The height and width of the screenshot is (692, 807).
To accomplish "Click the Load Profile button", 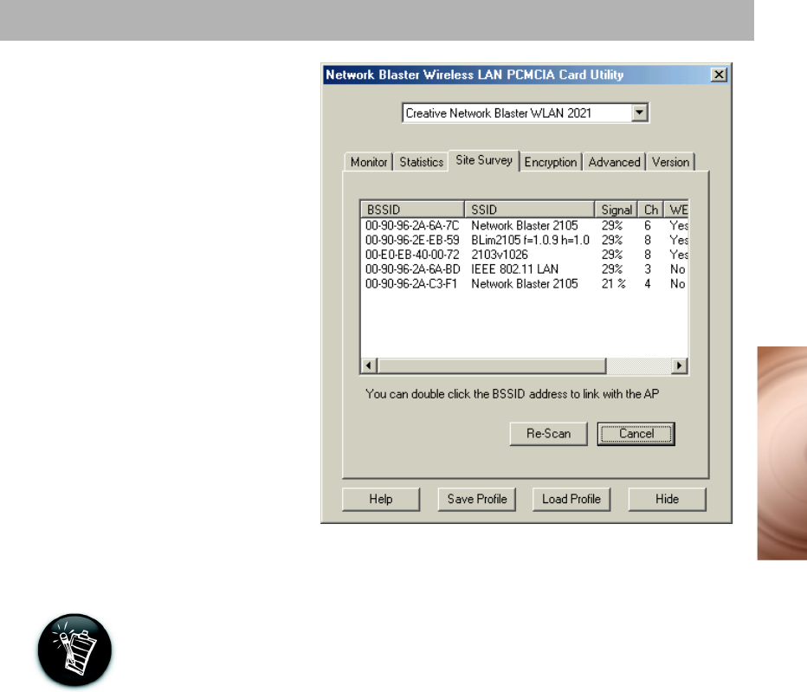I will point(571,499).
